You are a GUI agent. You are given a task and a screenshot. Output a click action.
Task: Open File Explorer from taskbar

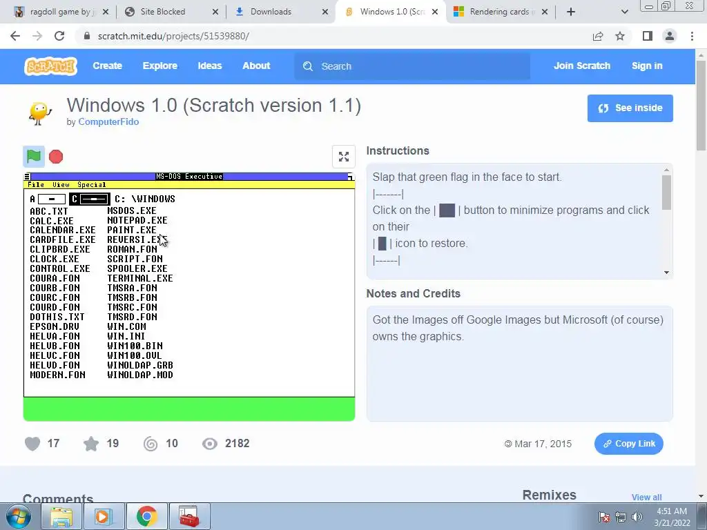61,516
